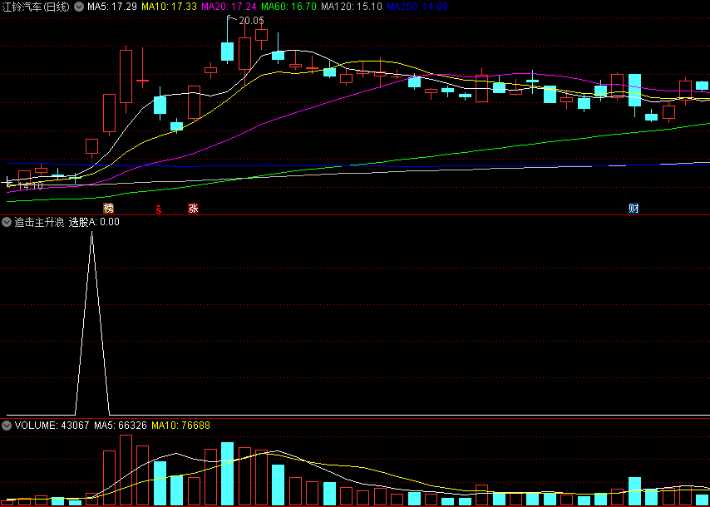Select the 江铃汽车(日线) chart title
This screenshot has height=507, width=710.
[36, 7]
